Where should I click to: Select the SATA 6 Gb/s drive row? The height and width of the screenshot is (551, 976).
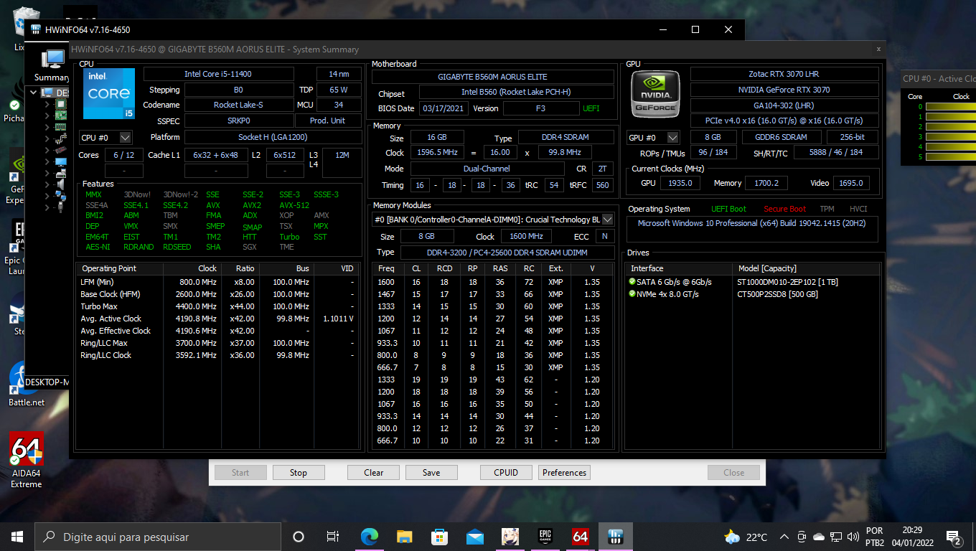[x=752, y=282]
